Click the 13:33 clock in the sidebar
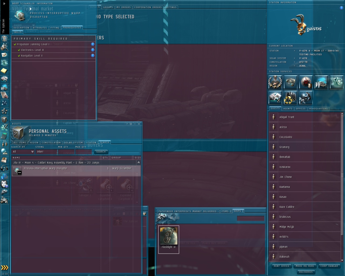345x276 pixels. pos(5,274)
